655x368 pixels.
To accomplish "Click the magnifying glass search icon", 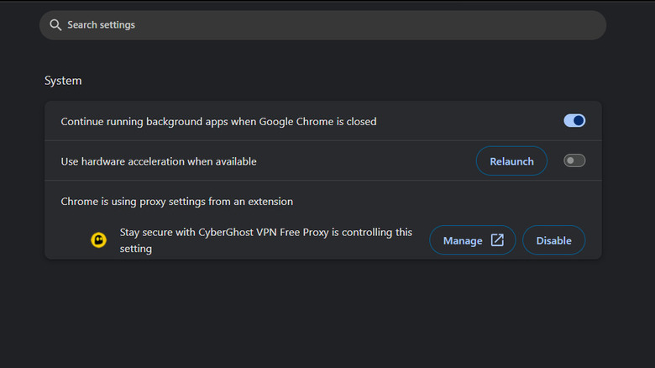I will 55,25.
